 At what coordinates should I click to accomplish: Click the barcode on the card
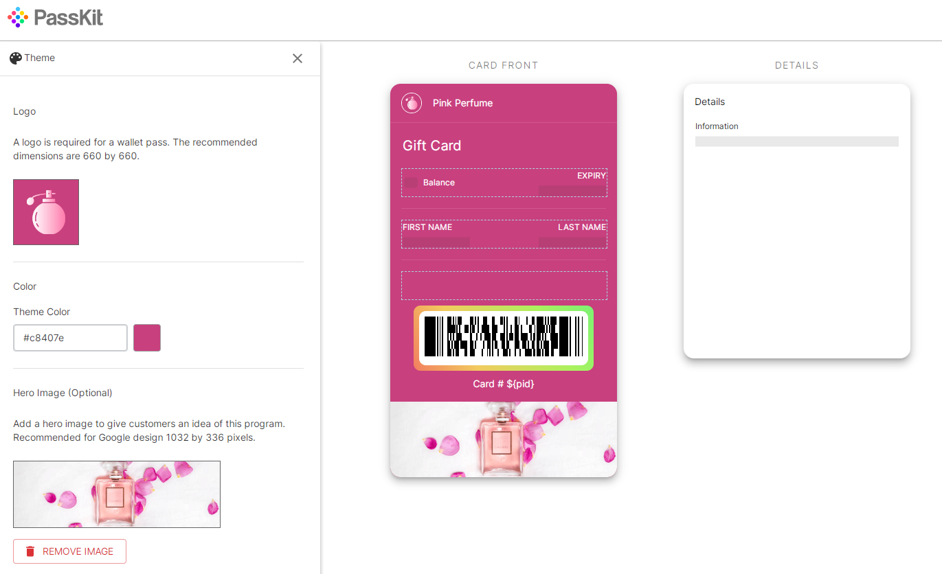click(504, 338)
